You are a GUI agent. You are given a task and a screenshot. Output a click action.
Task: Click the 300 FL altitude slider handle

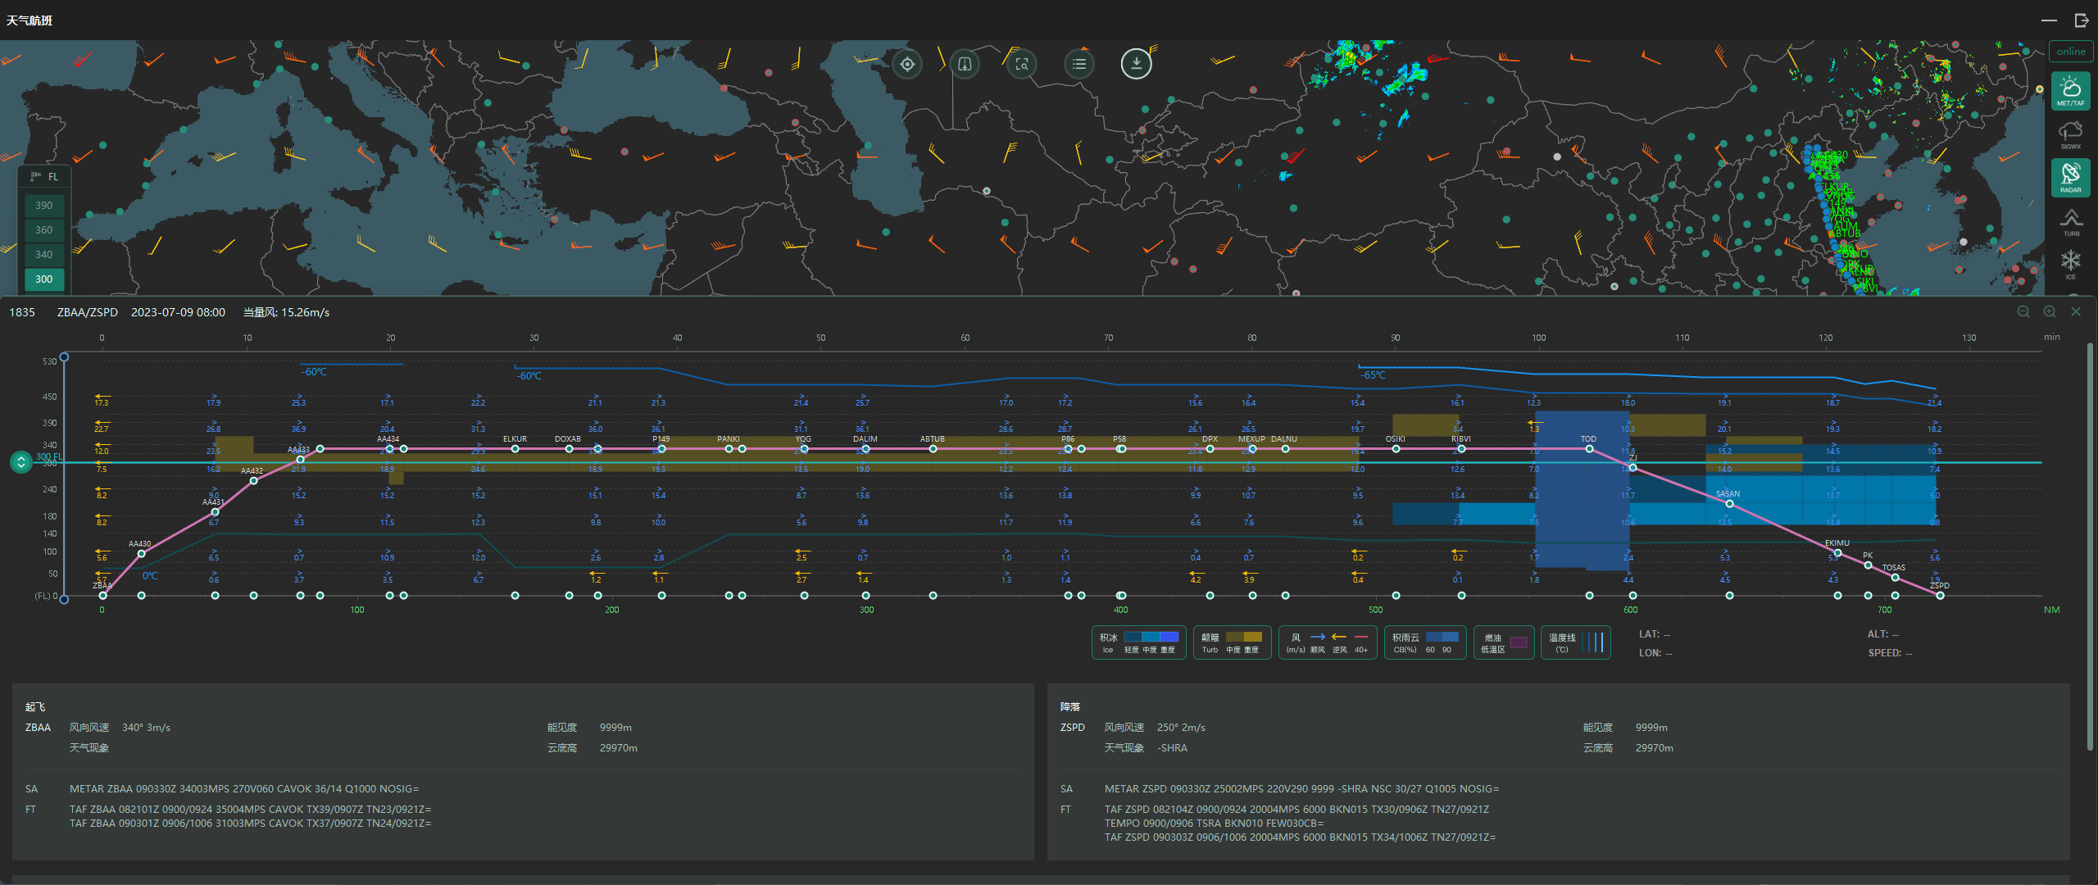coord(20,462)
